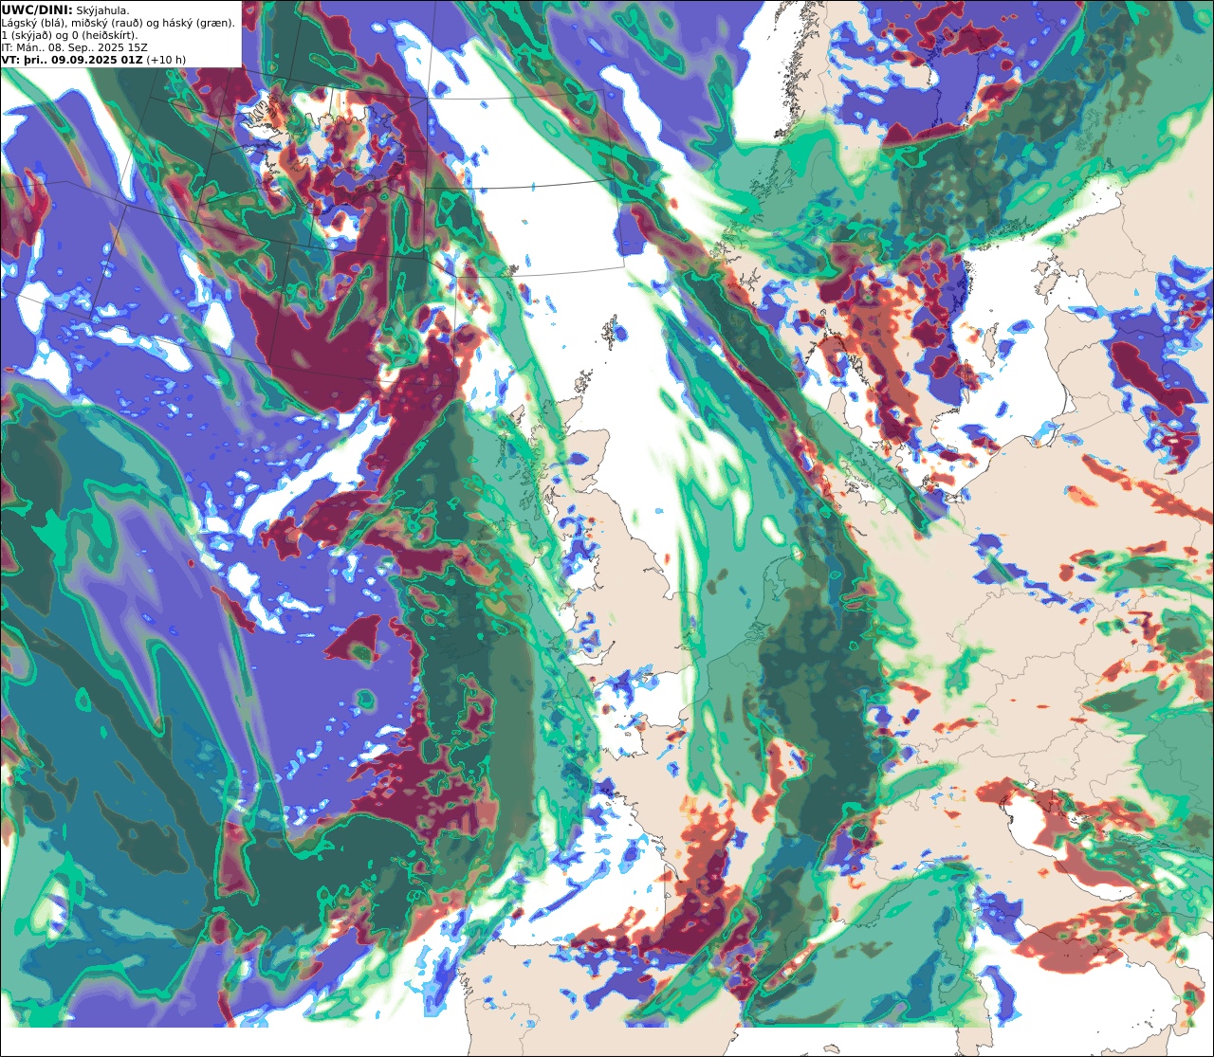The width and height of the screenshot is (1214, 1057).
Task: Click the 'IT: Mán.. 08. Sep.. 2025 15Z' line
Action: pyautogui.click(x=74, y=47)
